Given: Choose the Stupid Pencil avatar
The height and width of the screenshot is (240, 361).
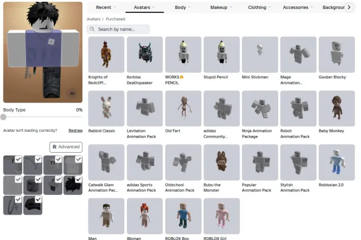Looking at the screenshot, I should 222,55.
